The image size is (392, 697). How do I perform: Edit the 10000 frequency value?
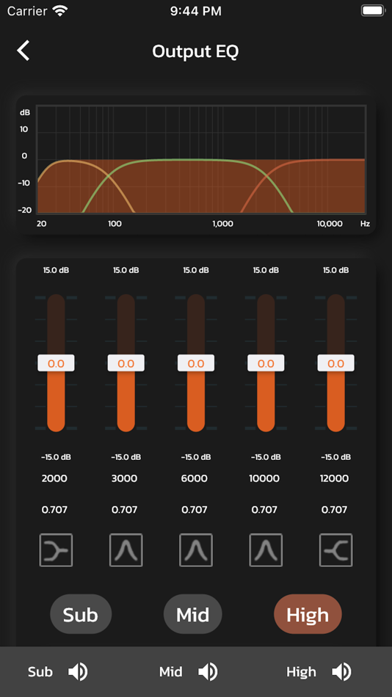coord(264,479)
